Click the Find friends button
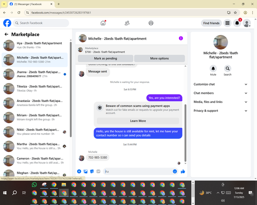The image size is (257, 205). [x=211, y=23]
